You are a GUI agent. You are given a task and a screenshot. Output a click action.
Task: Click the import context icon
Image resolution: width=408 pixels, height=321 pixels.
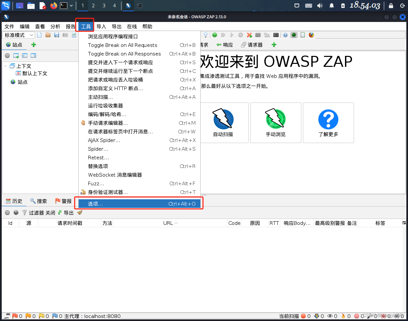pyautogui.click(x=25, y=56)
